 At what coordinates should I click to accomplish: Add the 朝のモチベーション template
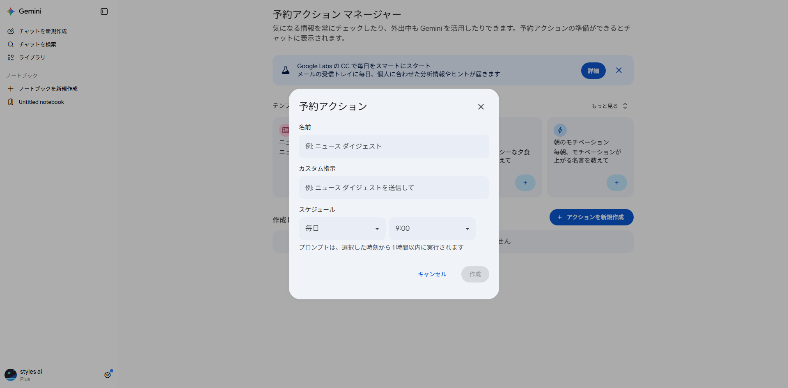click(617, 183)
